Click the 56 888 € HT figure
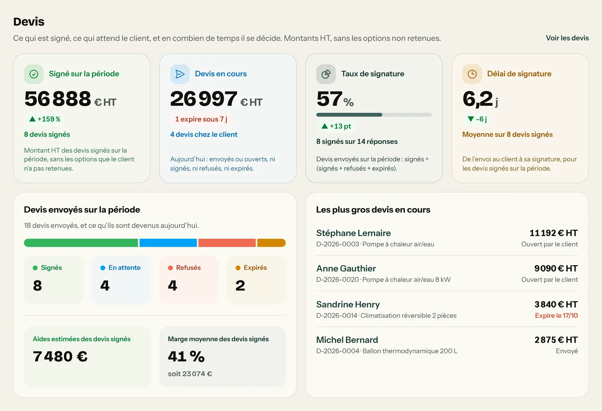Screen dimensions: 602x411 coord(70,99)
